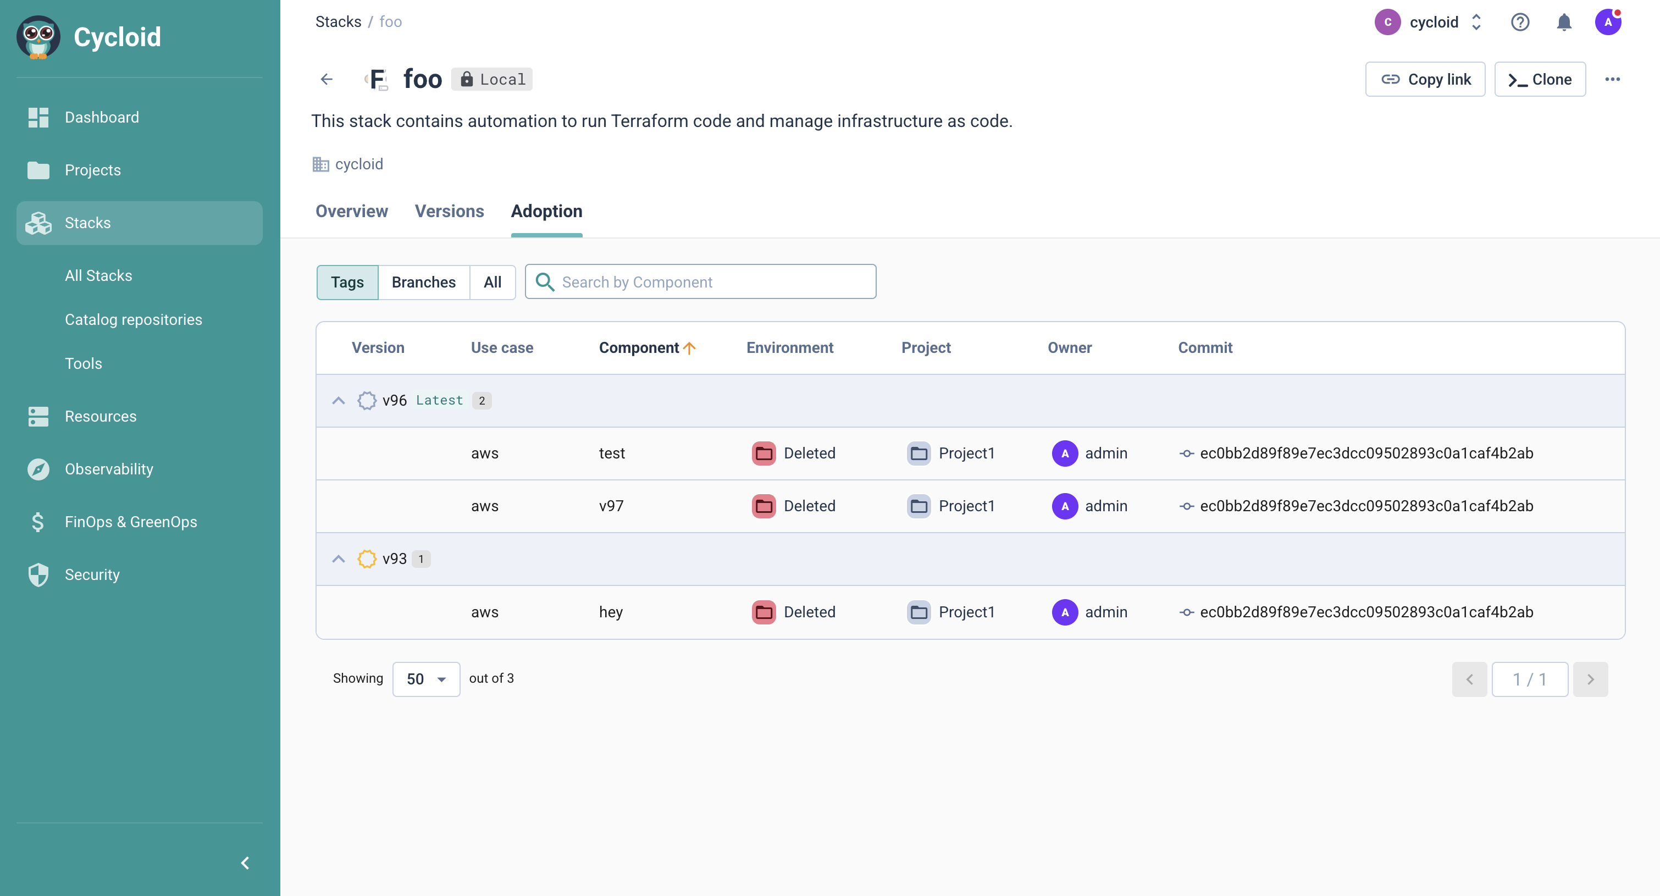The height and width of the screenshot is (896, 1660).
Task: Open the user avatar menu
Action: coord(1608,22)
